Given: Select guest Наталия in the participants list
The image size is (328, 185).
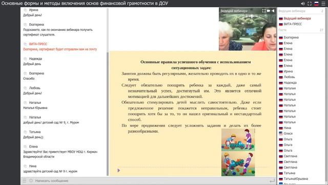Looking at the screenshot, I should click(290, 88).
